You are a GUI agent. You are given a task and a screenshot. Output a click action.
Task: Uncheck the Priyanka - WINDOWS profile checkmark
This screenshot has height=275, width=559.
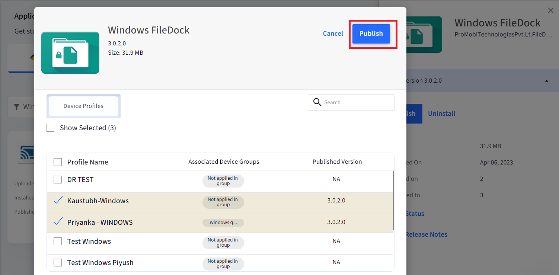click(58, 222)
